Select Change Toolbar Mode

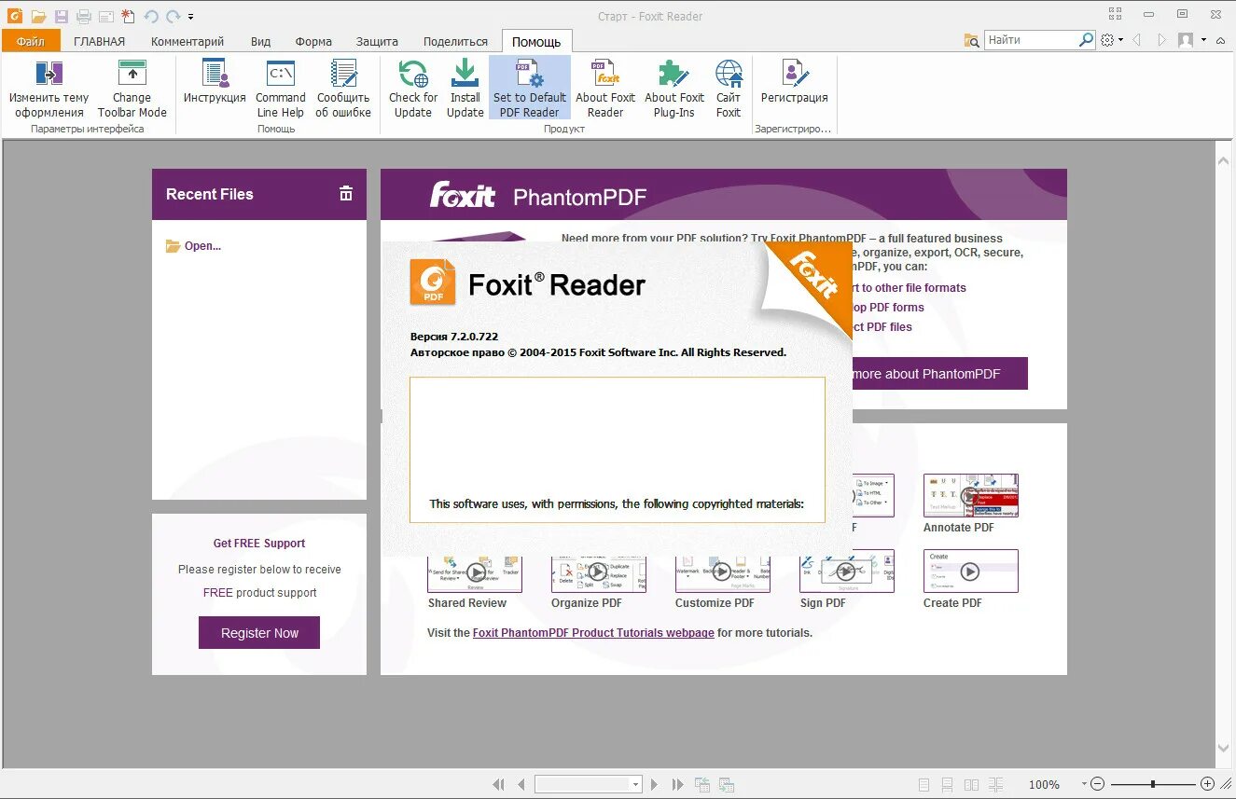[x=132, y=90]
